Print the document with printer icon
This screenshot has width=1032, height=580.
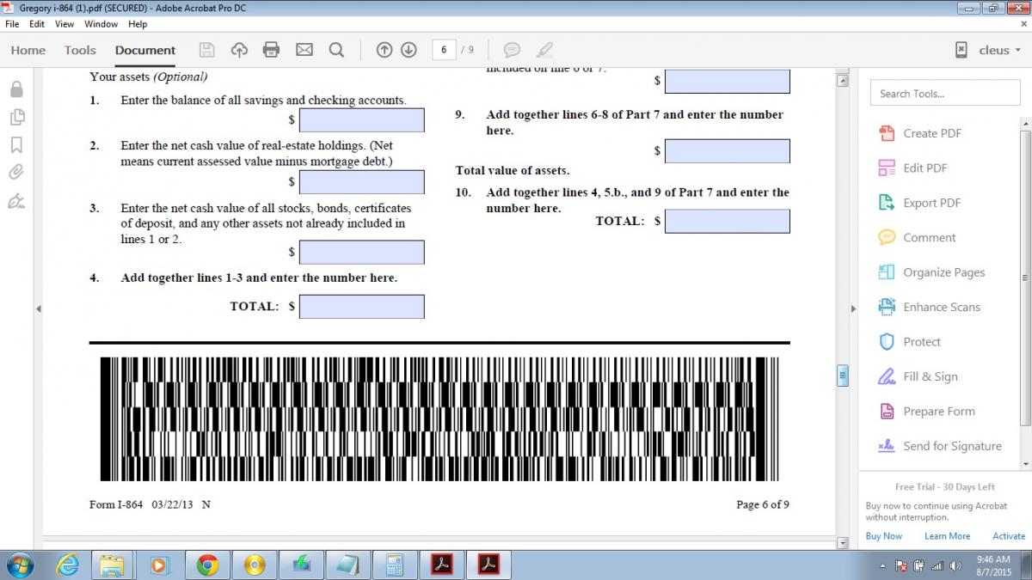[x=272, y=50]
